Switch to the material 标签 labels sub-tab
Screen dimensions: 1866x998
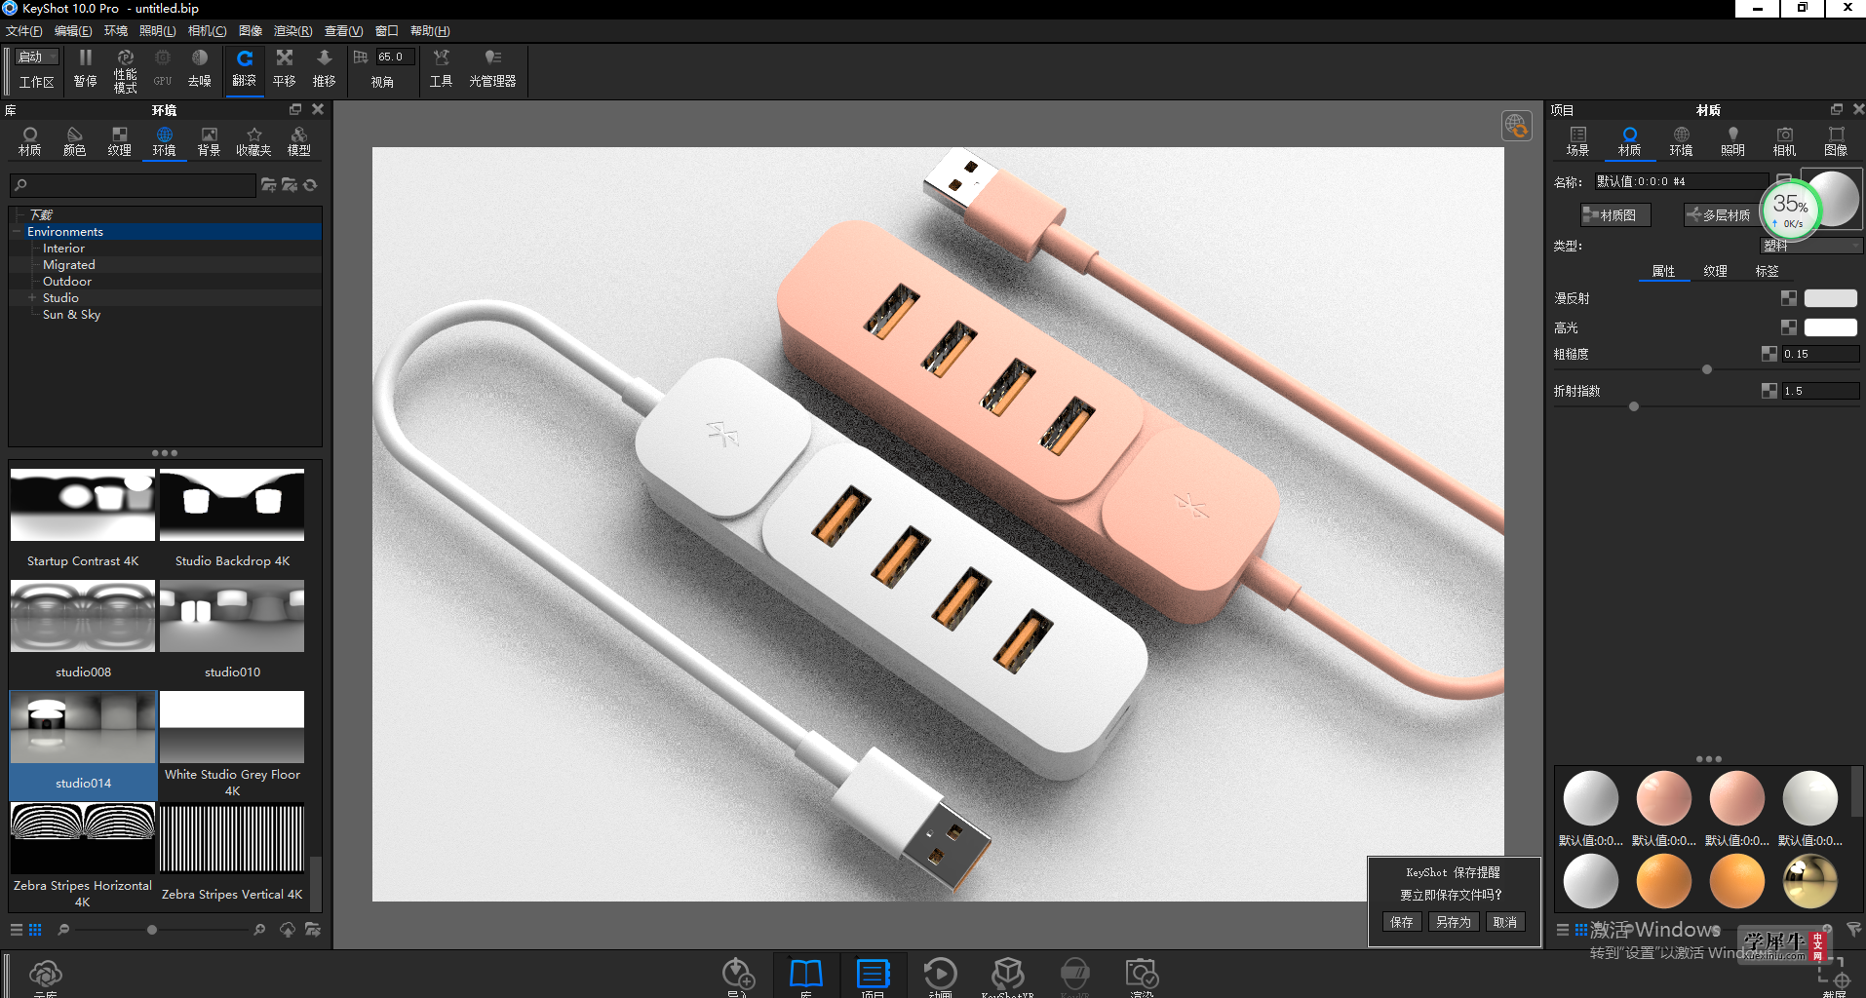click(1767, 271)
